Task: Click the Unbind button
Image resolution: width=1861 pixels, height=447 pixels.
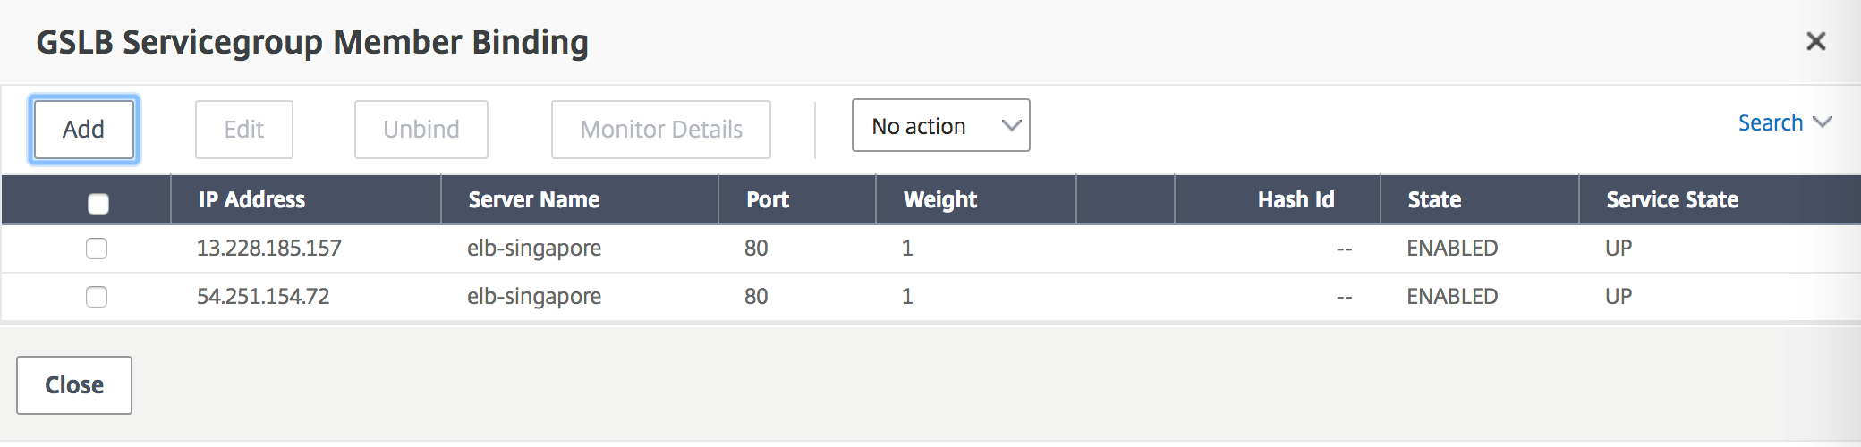Action: click(x=421, y=130)
